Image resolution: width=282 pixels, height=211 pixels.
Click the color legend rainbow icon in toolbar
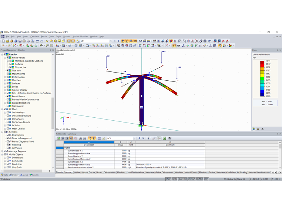coord(231,46)
